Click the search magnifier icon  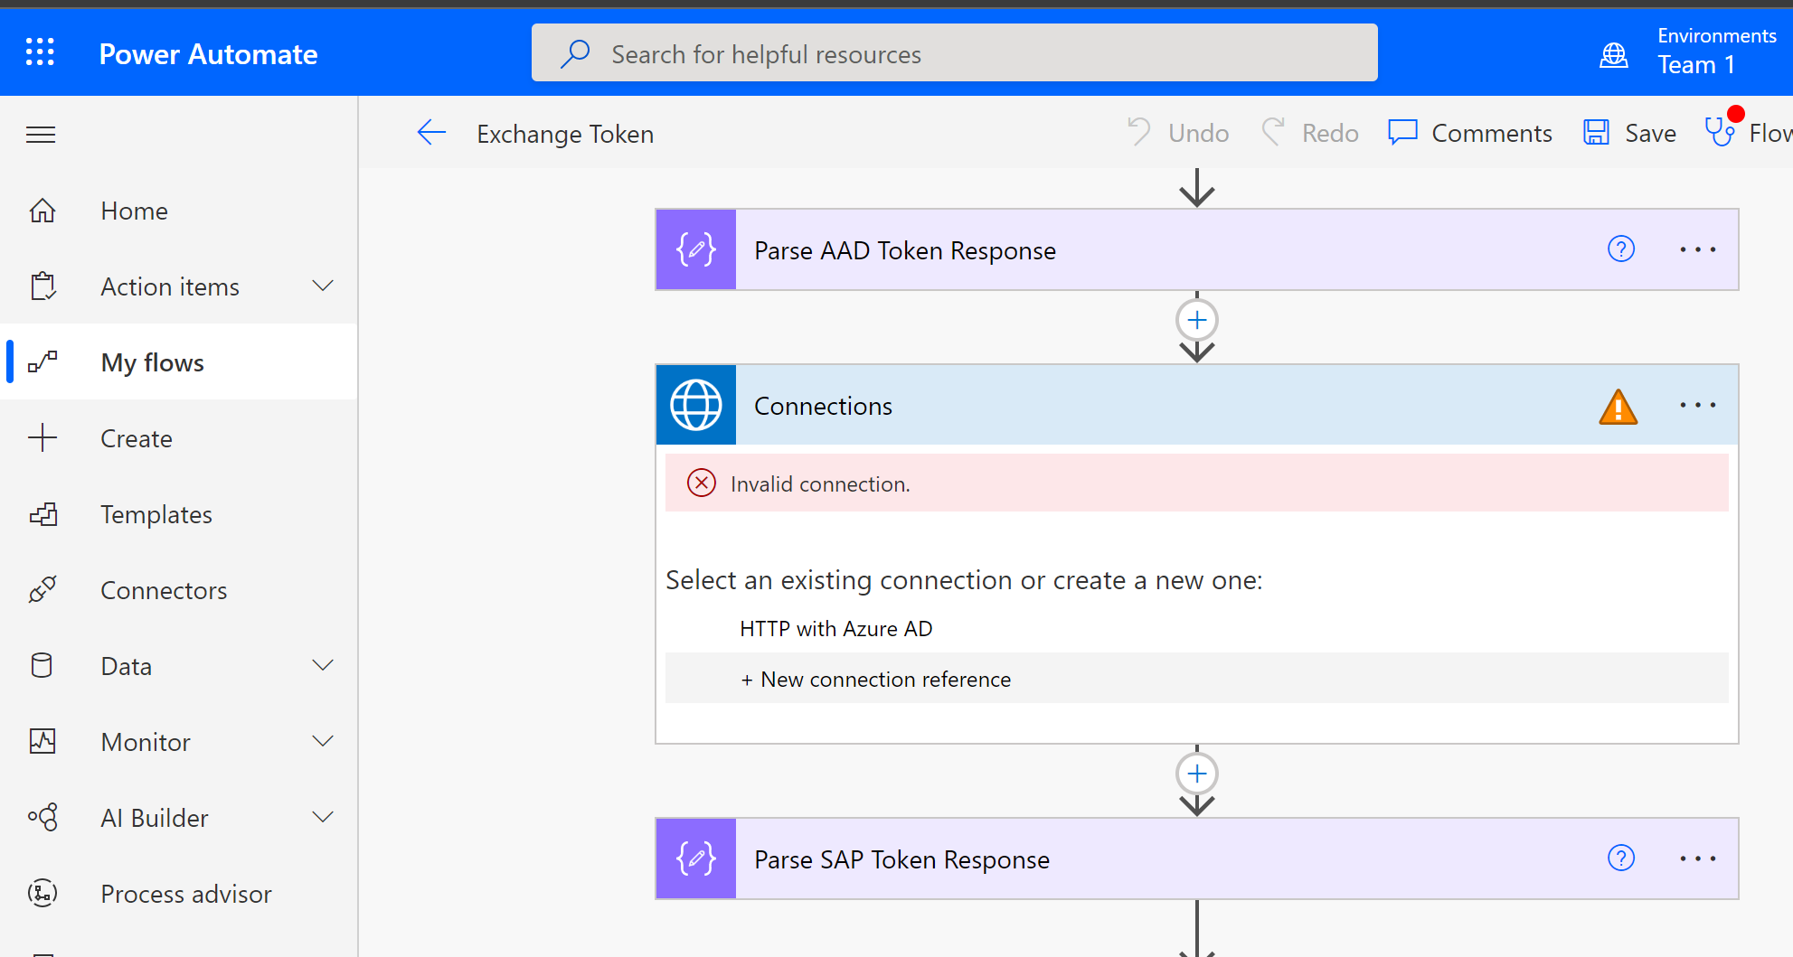coord(575,53)
